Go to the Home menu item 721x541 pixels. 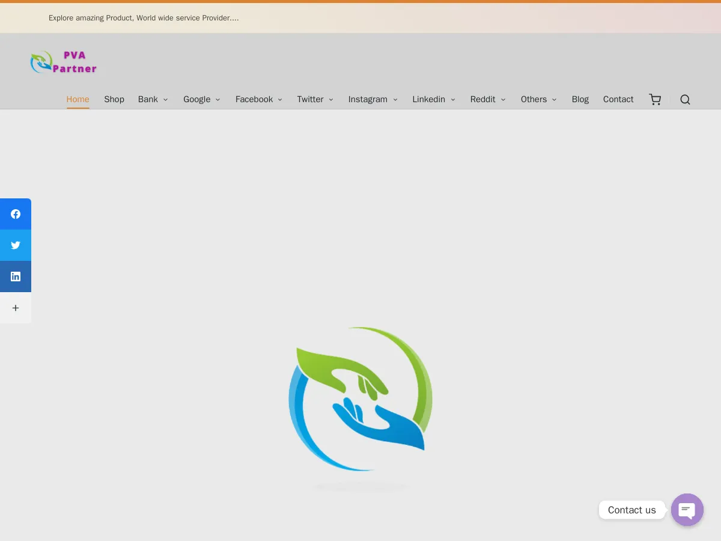click(x=78, y=99)
